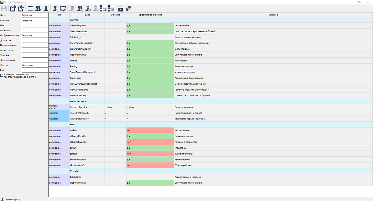373x202 pixels.
Task: Click the Группы field containing Операторы
Action: [35, 65]
